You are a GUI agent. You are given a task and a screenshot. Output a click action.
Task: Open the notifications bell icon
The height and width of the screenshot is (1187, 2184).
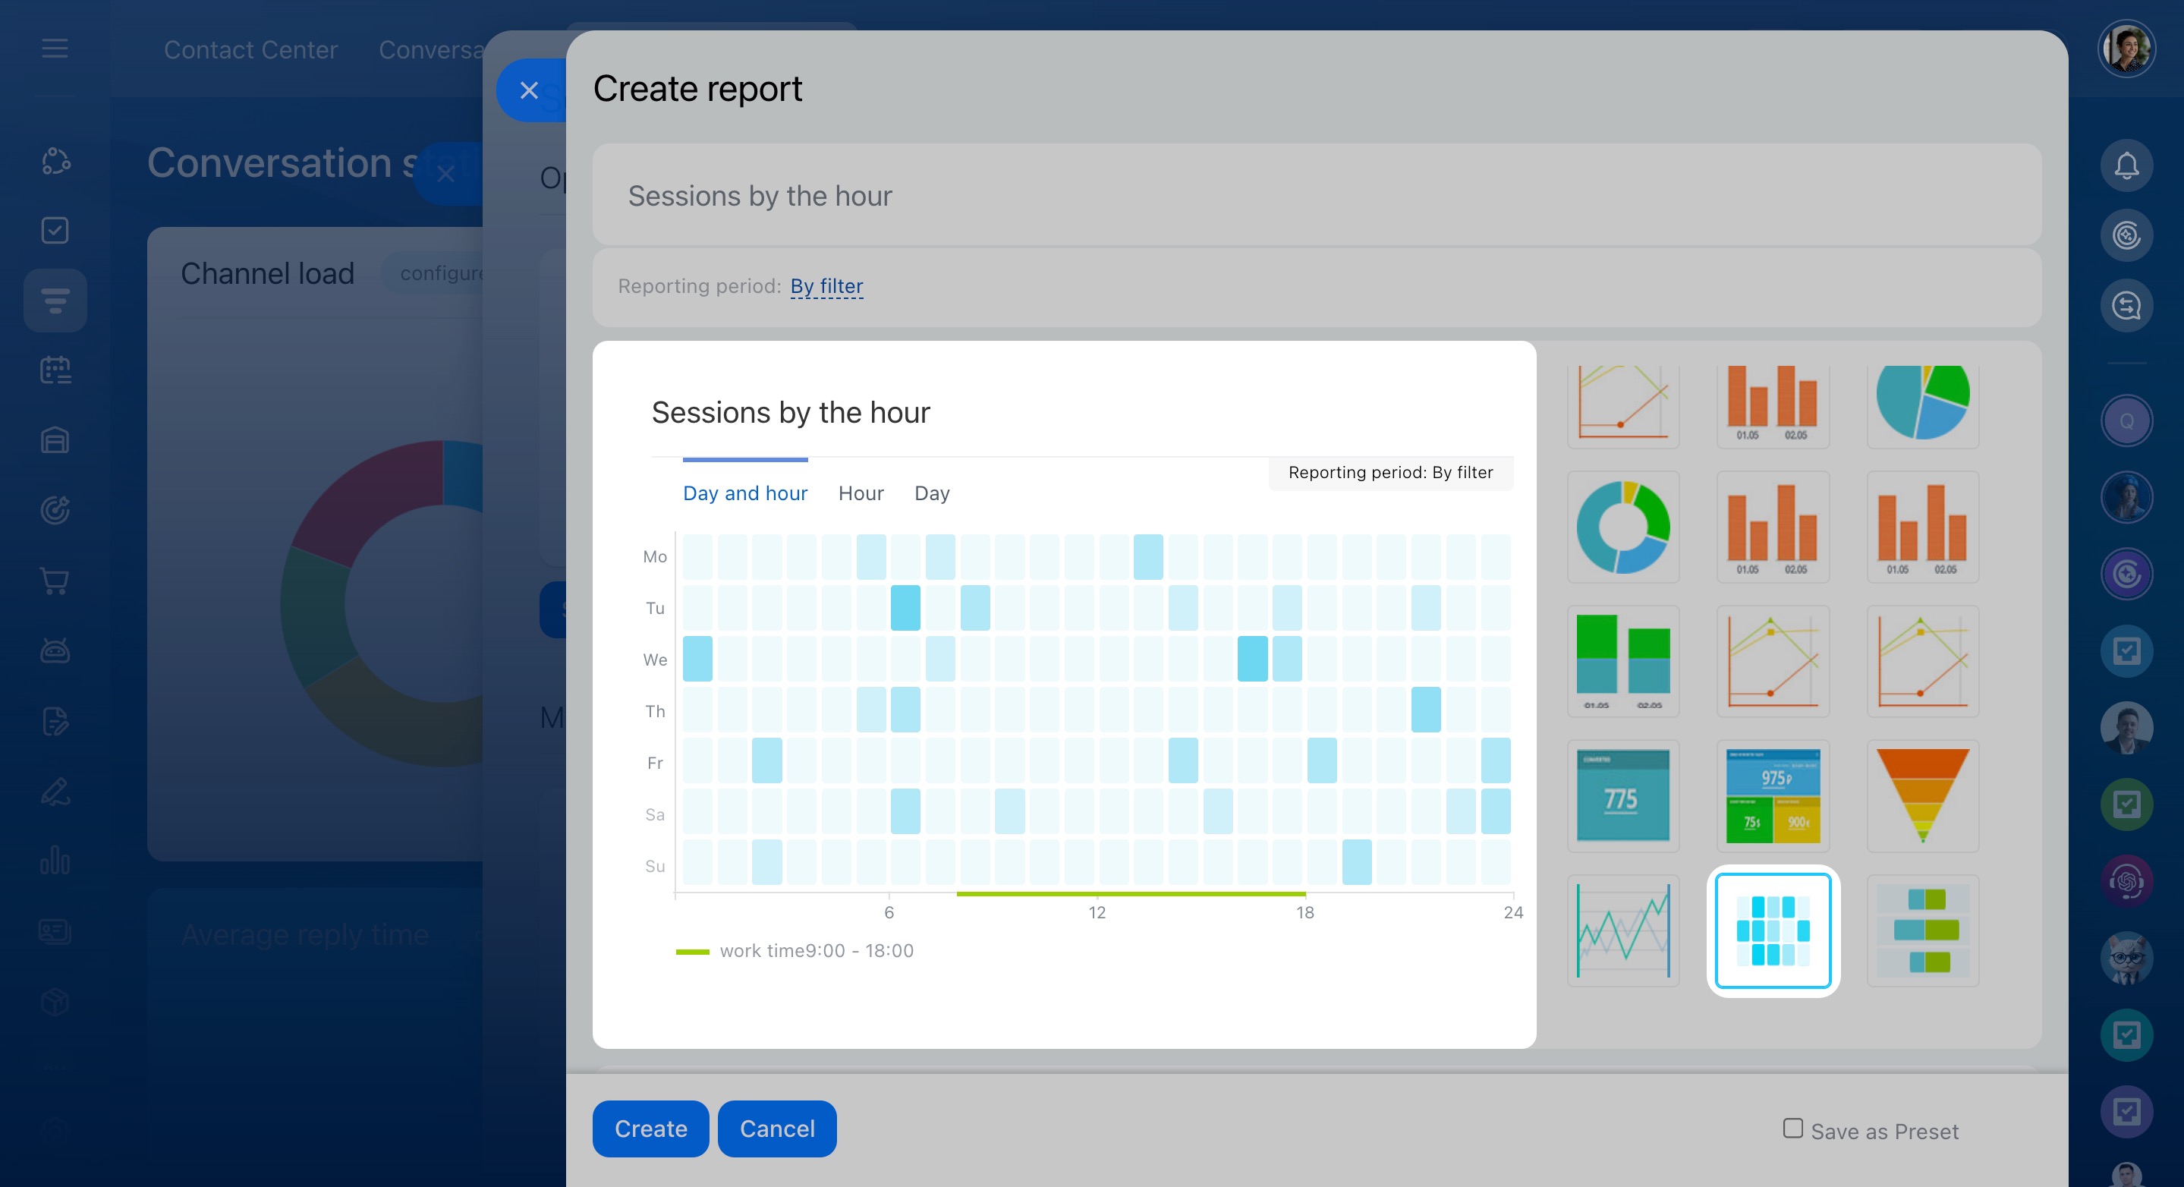[2126, 165]
